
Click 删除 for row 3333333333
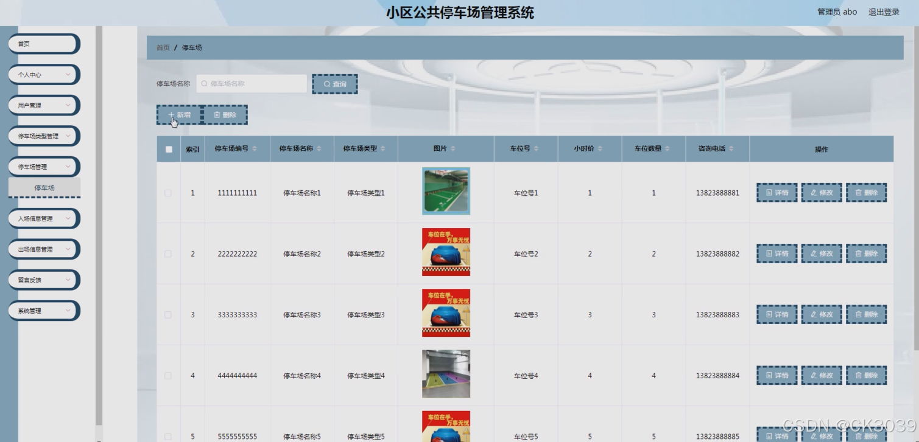coord(866,314)
